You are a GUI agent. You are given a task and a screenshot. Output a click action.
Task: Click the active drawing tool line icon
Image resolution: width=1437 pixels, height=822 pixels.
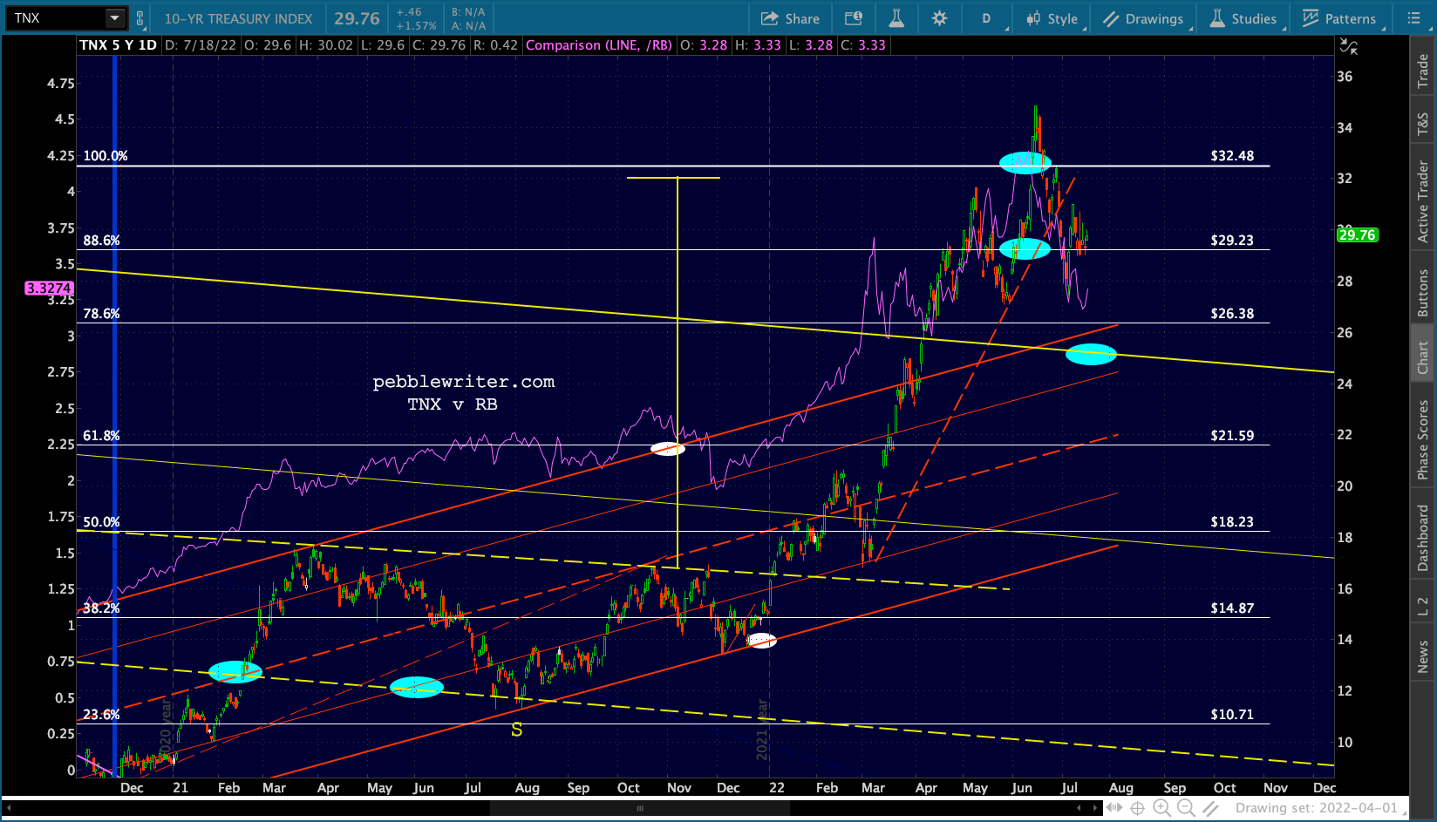click(x=1211, y=808)
